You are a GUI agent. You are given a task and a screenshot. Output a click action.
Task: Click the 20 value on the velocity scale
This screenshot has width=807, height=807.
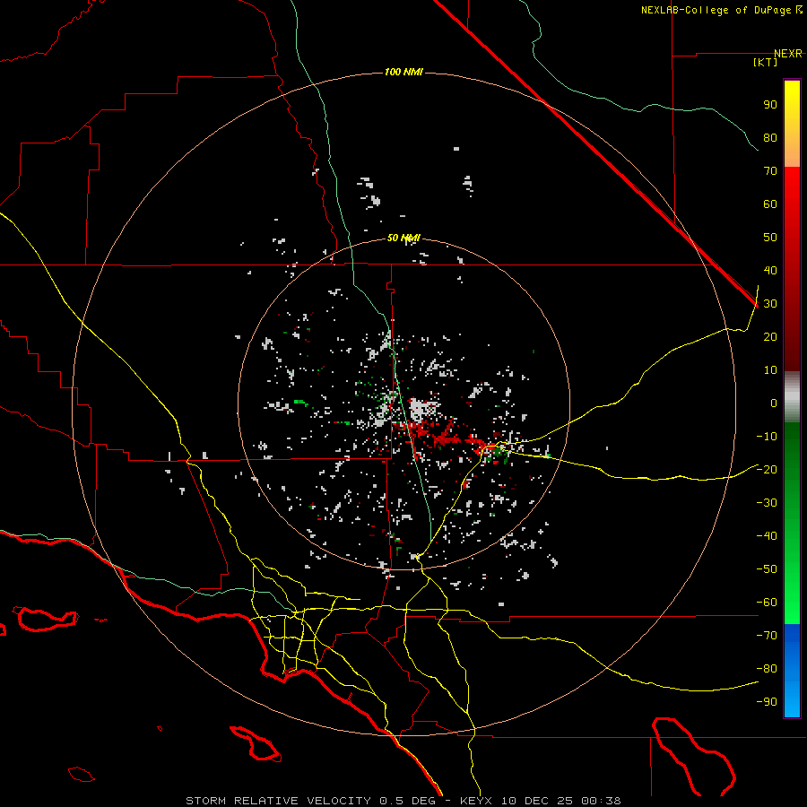[x=770, y=336]
